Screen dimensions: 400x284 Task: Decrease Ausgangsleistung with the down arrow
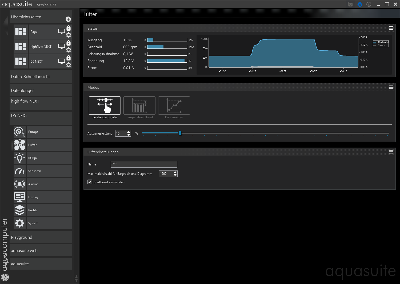tap(129, 135)
